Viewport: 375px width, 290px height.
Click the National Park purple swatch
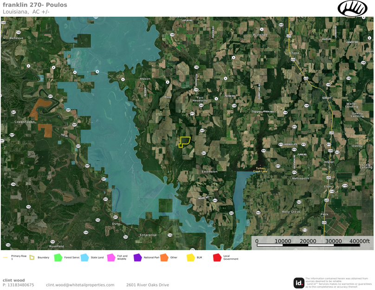(x=137, y=257)
